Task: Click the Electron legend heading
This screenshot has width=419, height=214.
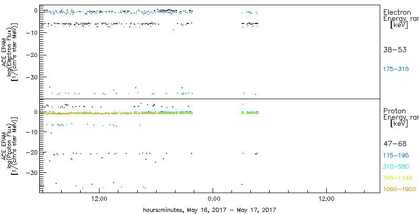Action: [397, 12]
